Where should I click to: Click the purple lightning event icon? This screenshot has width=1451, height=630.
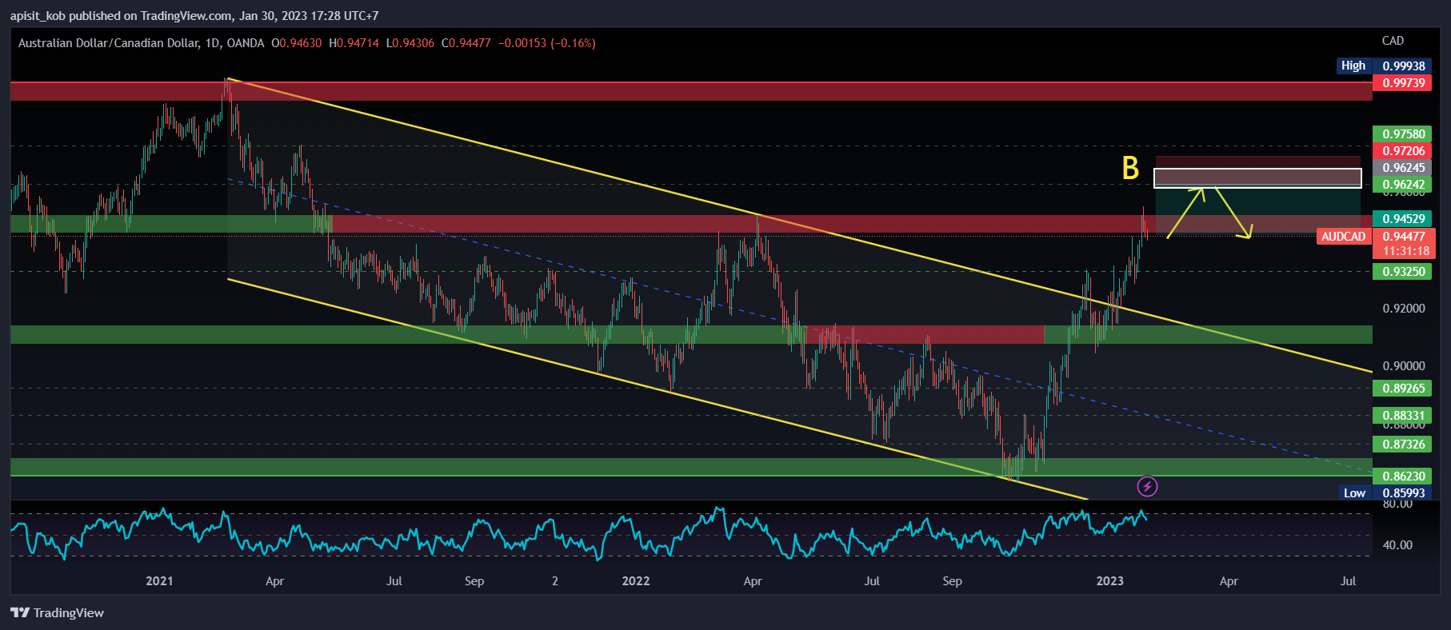click(1147, 486)
